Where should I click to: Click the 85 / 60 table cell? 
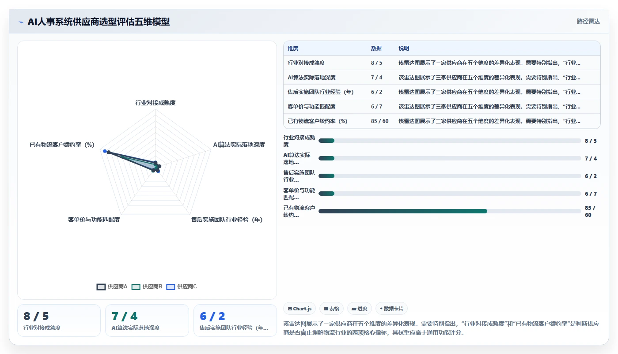pyautogui.click(x=380, y=121)
